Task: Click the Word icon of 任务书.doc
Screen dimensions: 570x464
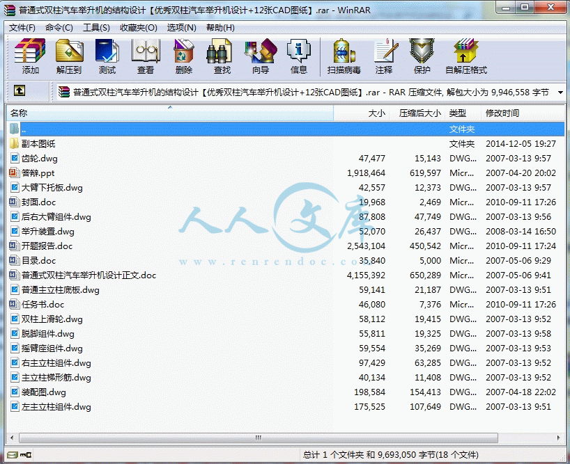Action: (x=14, y=305)
